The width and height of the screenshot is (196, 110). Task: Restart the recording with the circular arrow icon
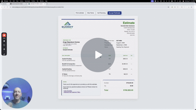pyautogui.click(x=4, y=45)
